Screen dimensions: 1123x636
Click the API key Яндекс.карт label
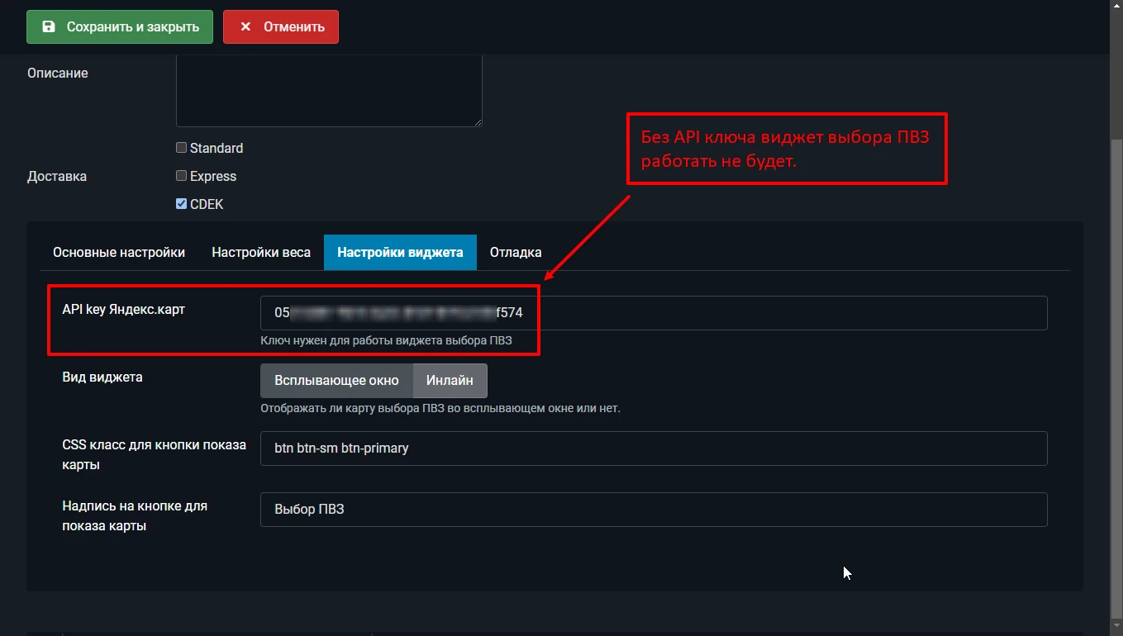[124, 309]
